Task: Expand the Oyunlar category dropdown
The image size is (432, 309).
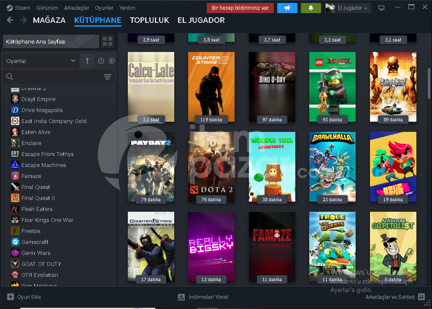Action: click(x=41, y=61)
